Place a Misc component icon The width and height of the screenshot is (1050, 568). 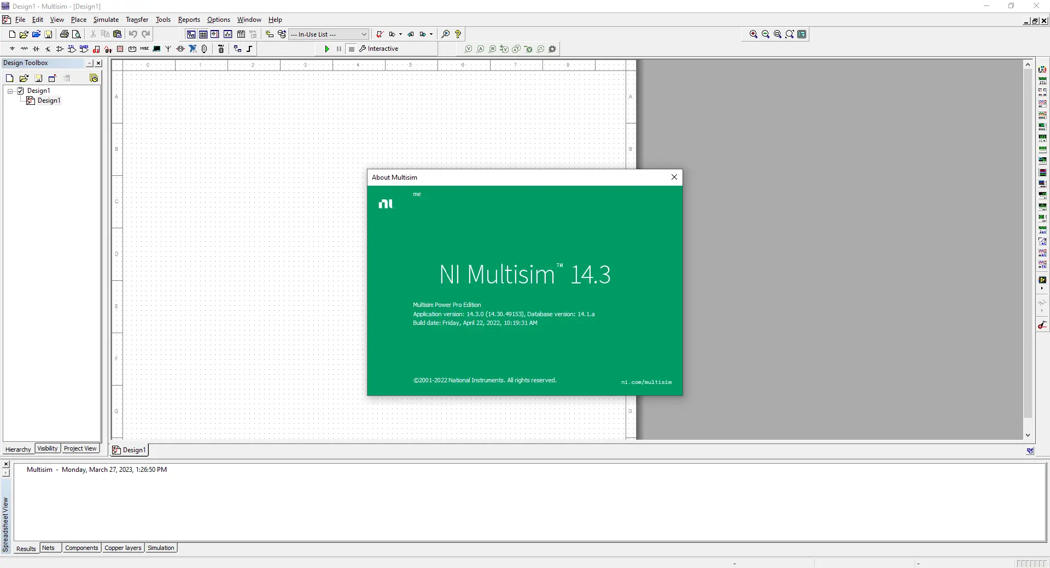144,49
